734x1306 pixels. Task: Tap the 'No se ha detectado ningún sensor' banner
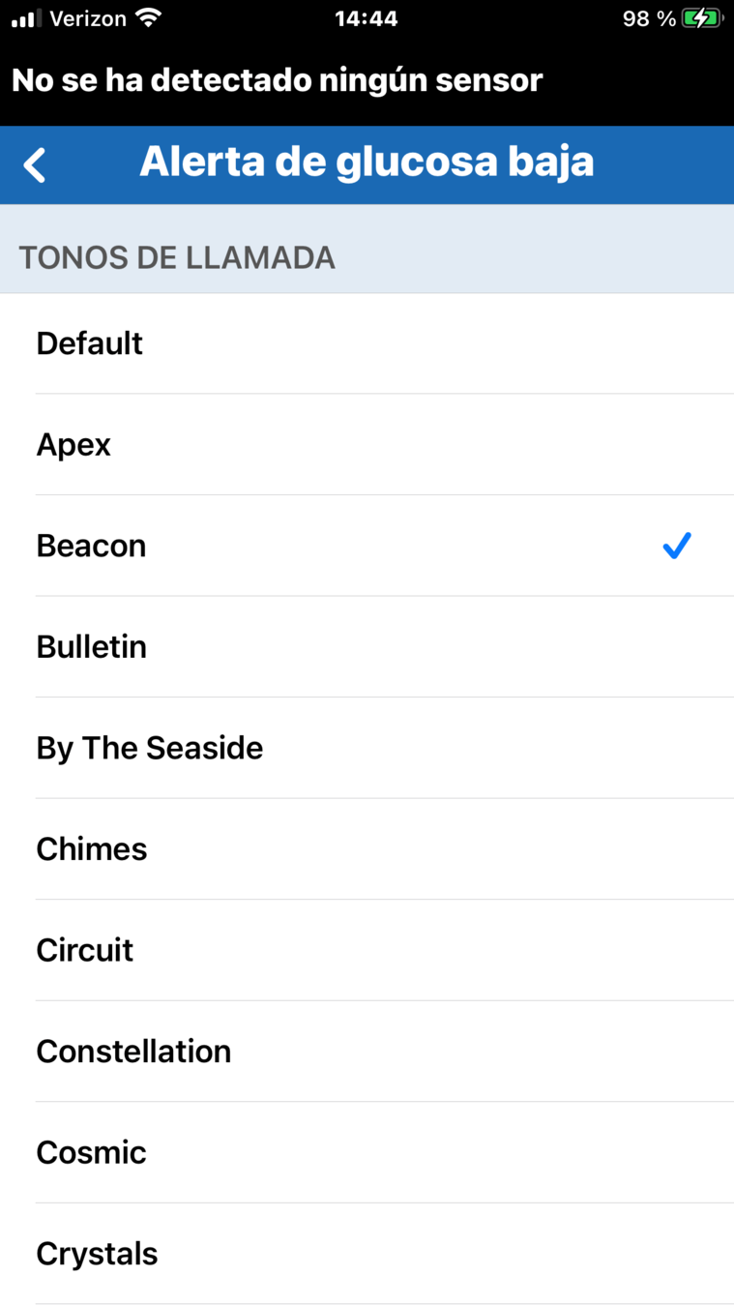point(278,80)
